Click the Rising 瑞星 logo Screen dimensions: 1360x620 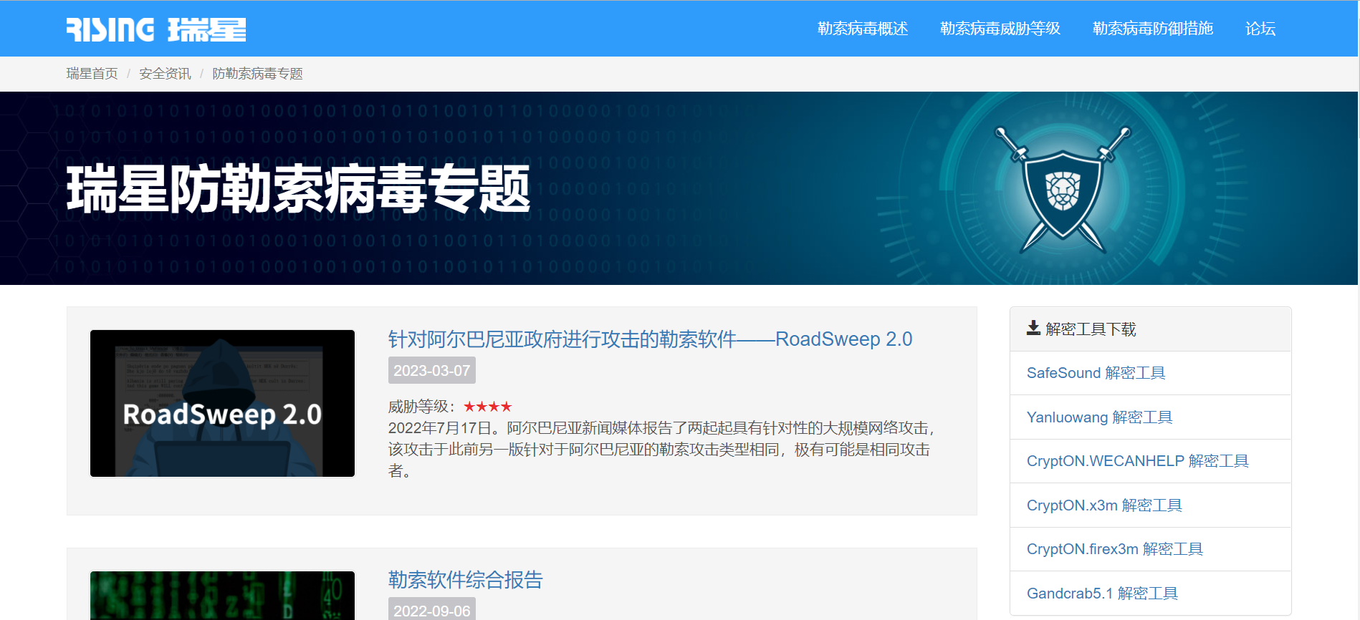pos(156,29)
